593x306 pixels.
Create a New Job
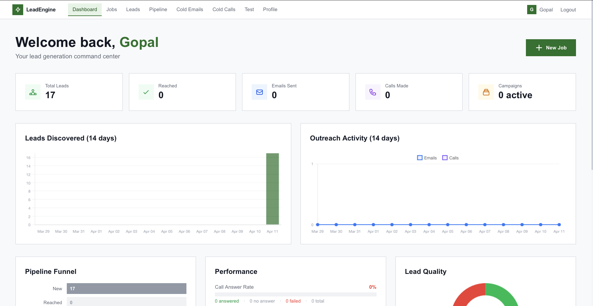[x=551, y=48]
